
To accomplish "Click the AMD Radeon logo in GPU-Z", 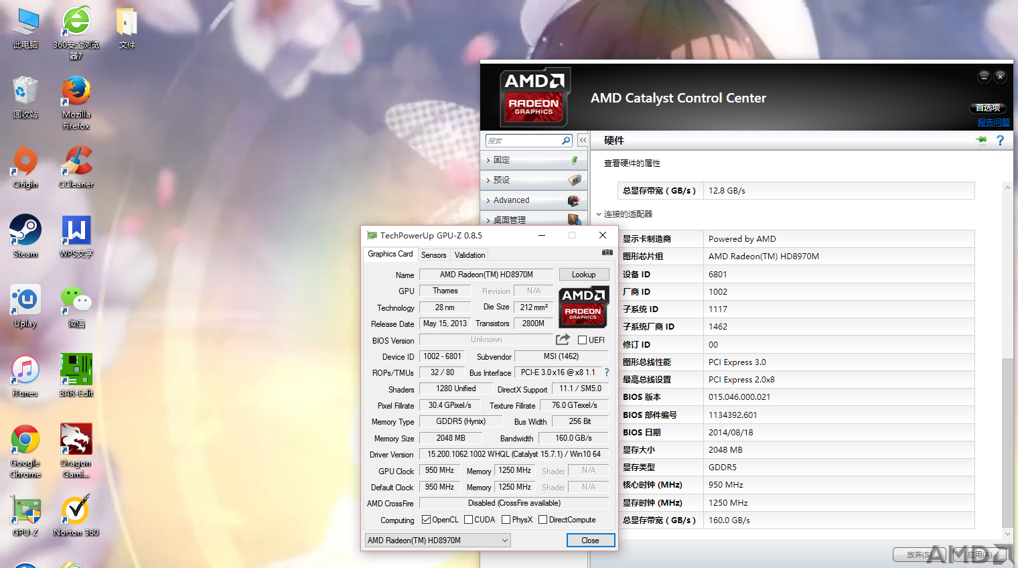I will tap(583, 306).
